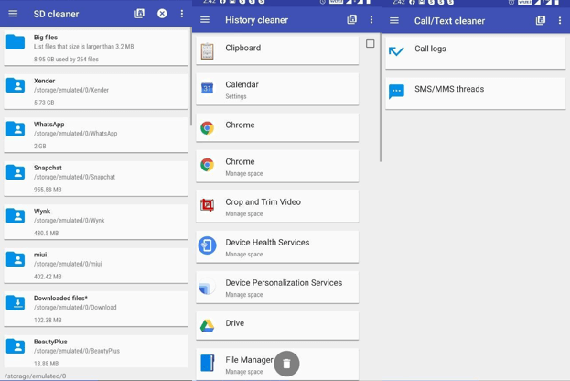The width and height of the screenshot is (570, 381).
Task: Open overflow menu in History cleaner header
Action: click(371, 19)
